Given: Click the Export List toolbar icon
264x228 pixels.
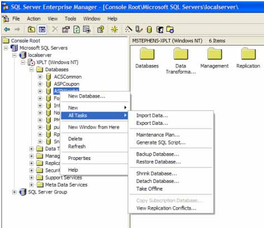Looking at the screenshot, I should (x=87, y=30).
